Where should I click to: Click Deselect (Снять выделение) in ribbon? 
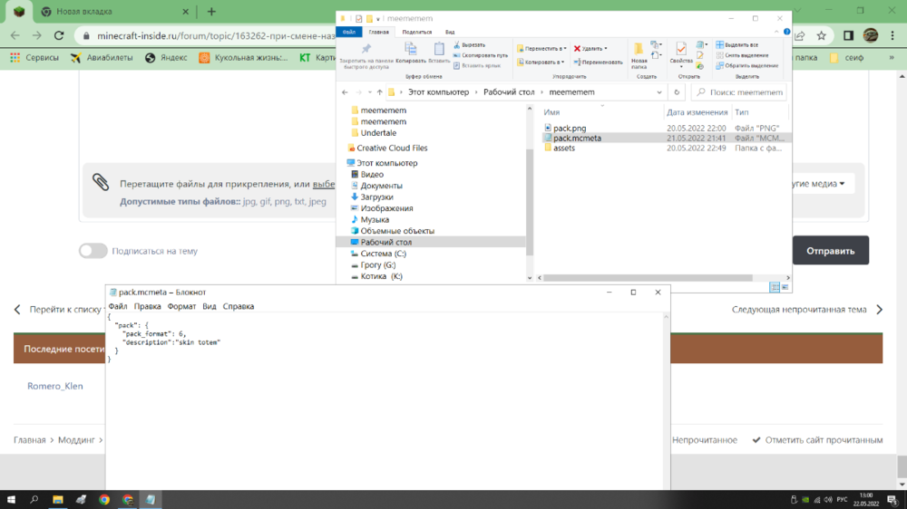742,55
